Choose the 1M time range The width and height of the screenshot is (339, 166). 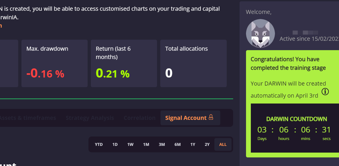(146, 144)
